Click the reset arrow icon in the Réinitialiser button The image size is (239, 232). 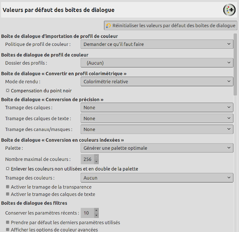point(108,26)
